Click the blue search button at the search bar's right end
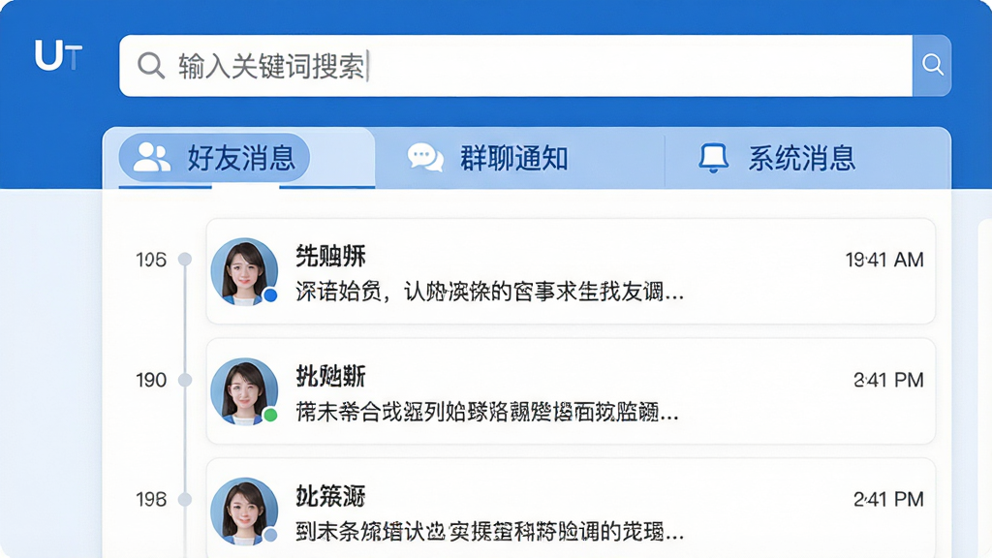The height and width of the screenshot is (558, 992). (932, 65)
